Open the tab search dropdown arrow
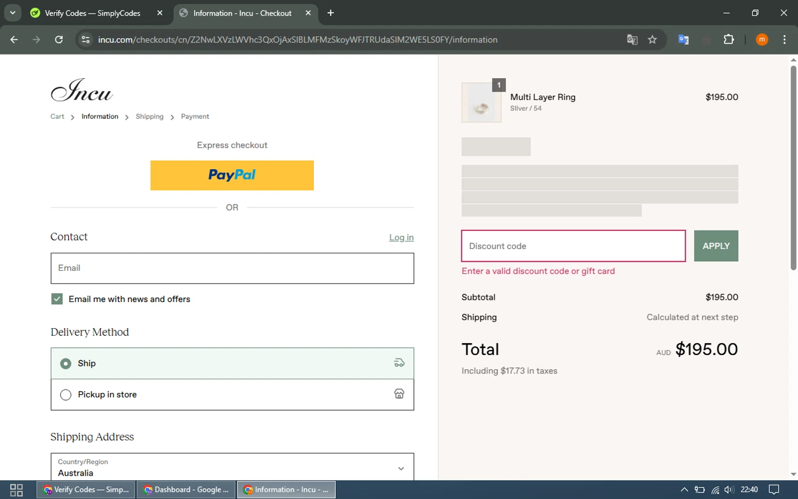The width and height of the screenshot is (798, 499). tap(13, 13)
